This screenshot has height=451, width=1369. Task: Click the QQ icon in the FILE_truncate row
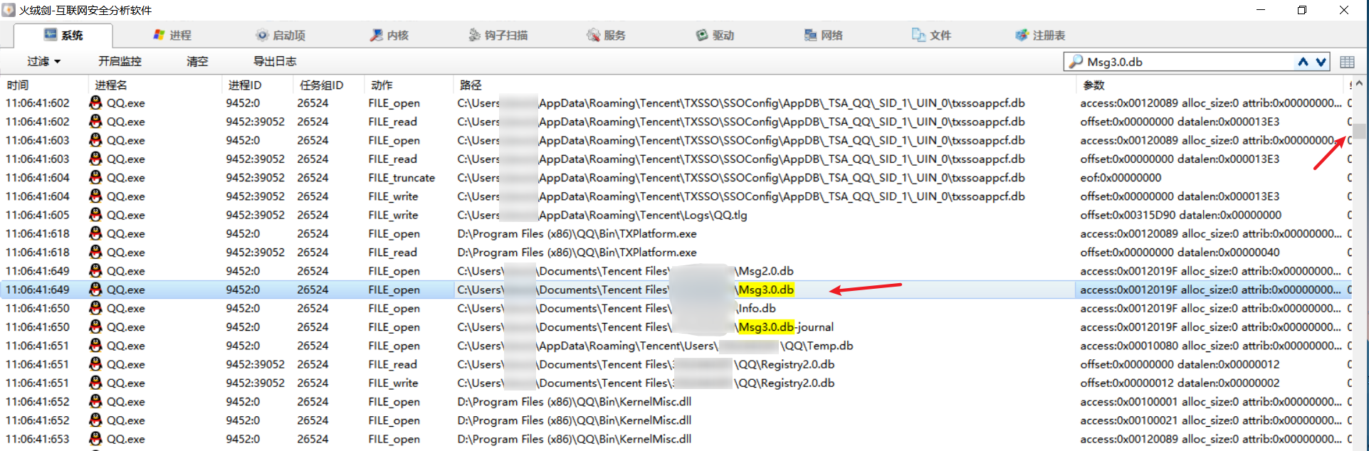click(95, 177)
